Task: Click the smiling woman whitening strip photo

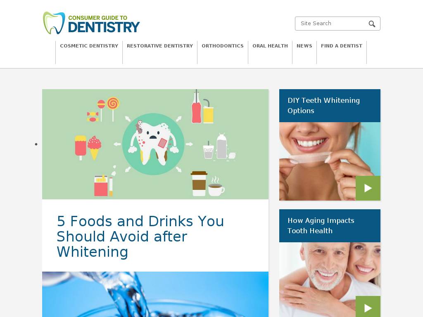Action: point(330,161)
